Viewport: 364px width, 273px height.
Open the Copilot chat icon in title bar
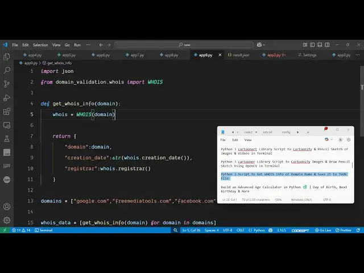[260, 45]
